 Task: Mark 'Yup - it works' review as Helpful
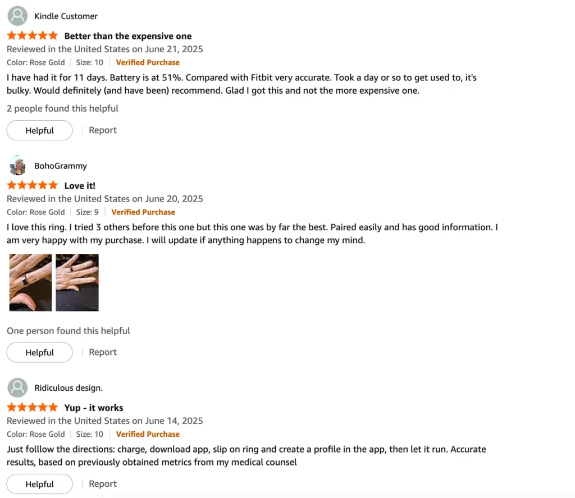pyautogui.click(x=40, y=484)
